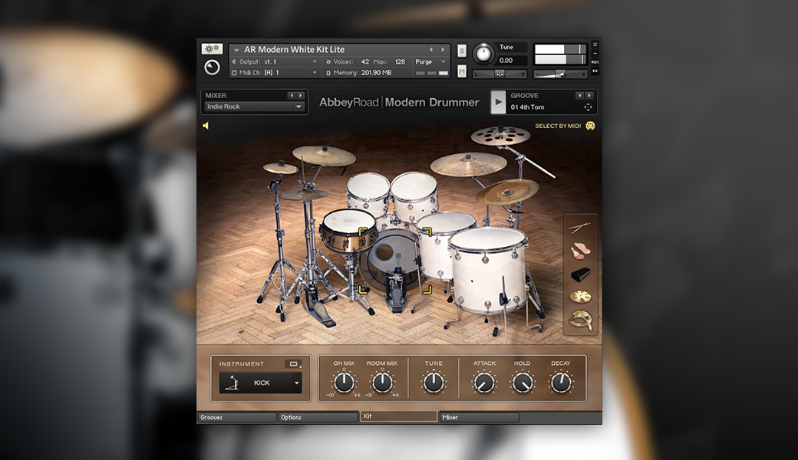The width and height of the screenshot is (798, 460).
Task: Adjust the kit TUNE knob
Action: coord(434,383)
